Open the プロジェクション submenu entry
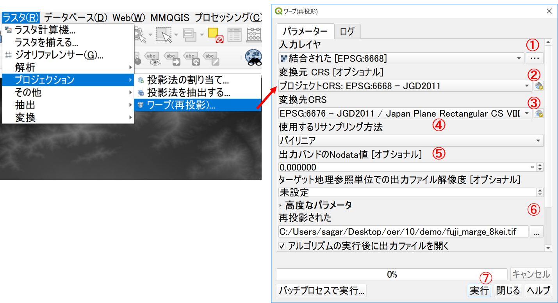Screen dimensions: 558x303 coord(68,80)
